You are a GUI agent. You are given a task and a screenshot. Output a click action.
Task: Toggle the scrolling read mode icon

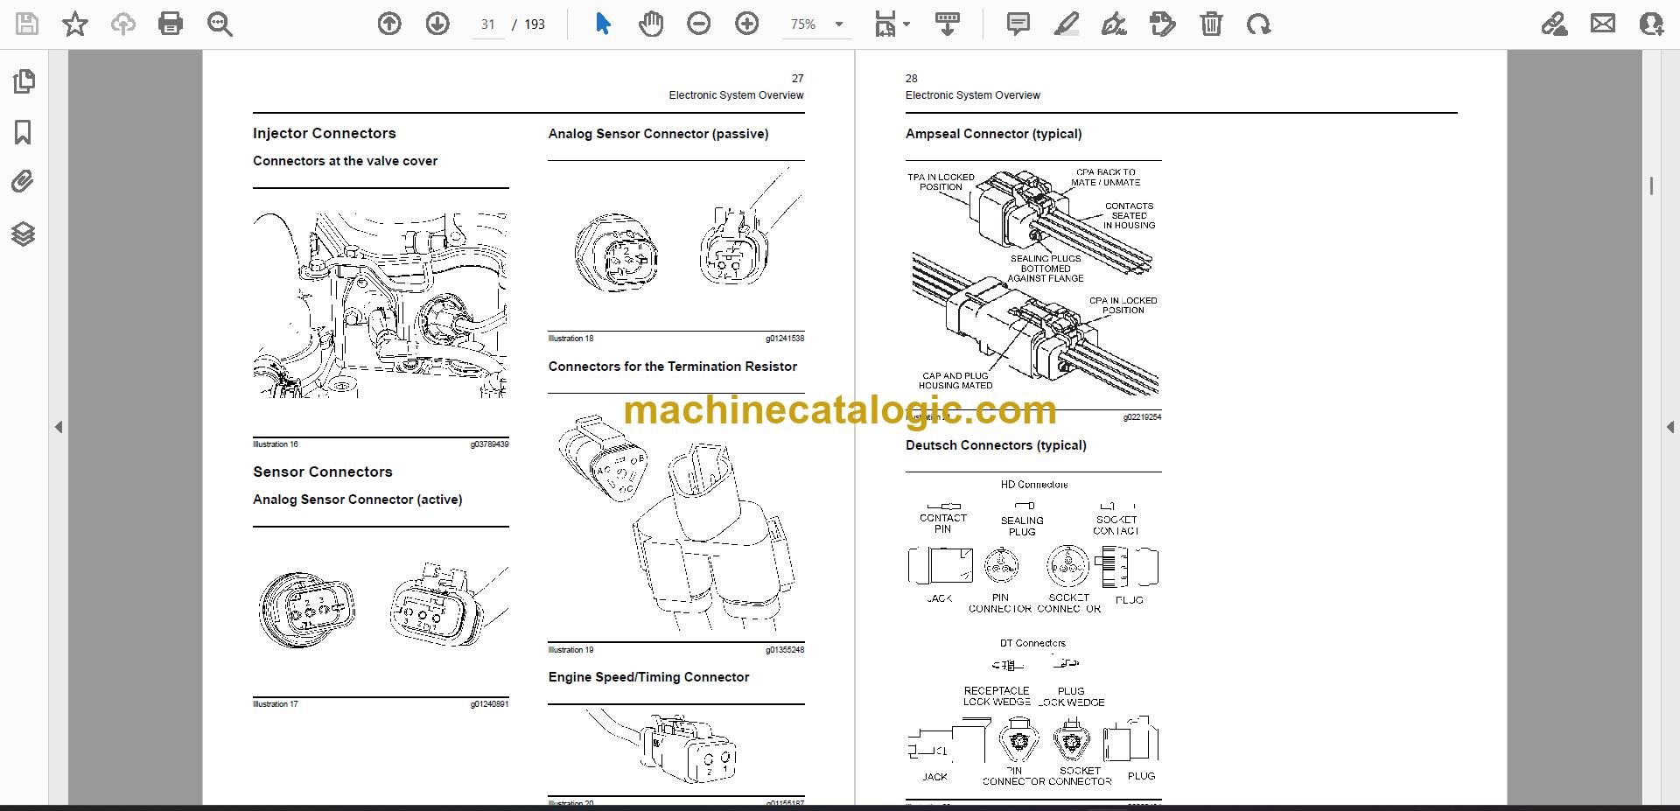coord(948,24)
